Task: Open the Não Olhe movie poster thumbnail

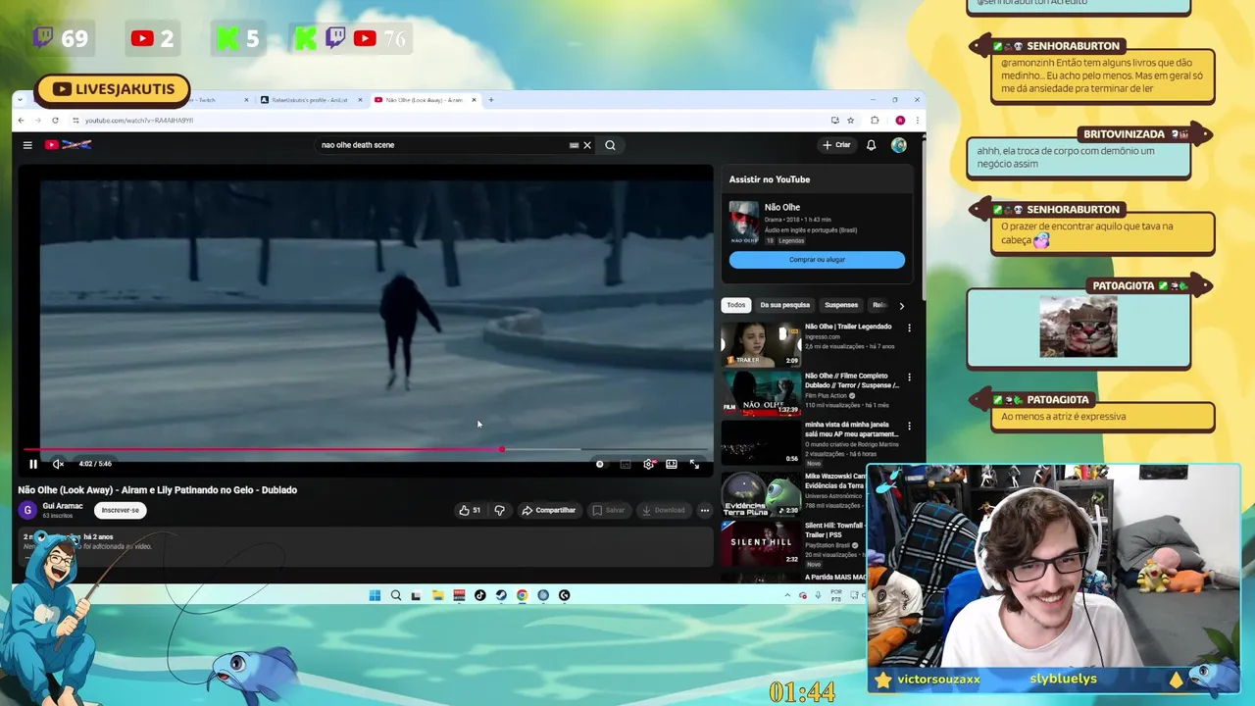Action: (743, 223)
